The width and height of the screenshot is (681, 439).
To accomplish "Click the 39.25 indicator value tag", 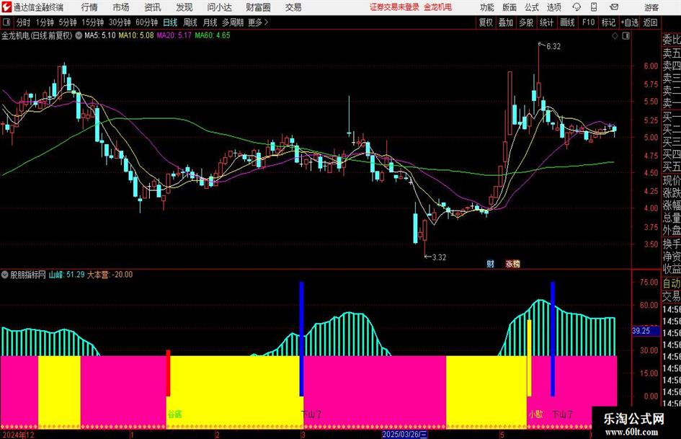I will point(644,331).
